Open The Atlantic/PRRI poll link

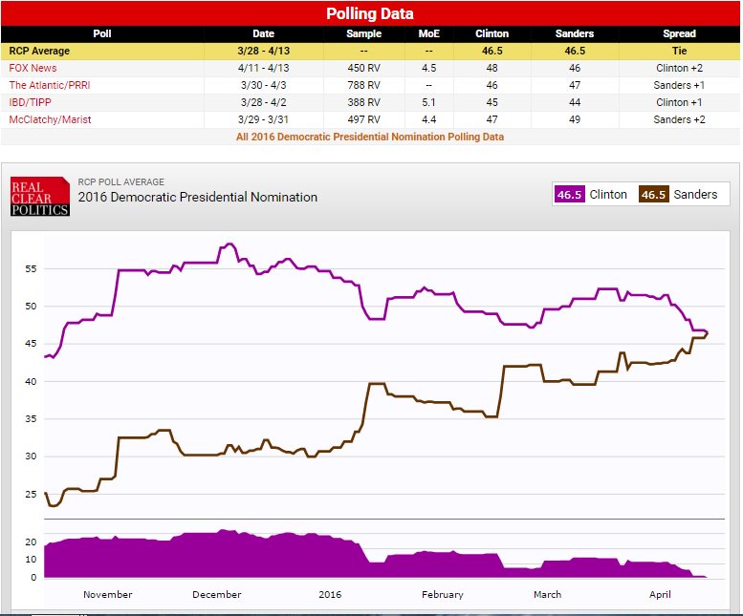tap(50, 85)
